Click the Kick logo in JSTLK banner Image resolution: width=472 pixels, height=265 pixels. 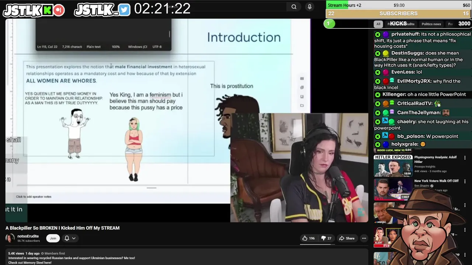[x=47, y=10]
